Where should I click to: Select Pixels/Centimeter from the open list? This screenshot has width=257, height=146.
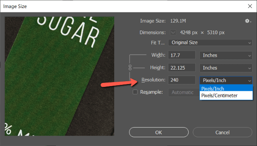tap(226, 96)
